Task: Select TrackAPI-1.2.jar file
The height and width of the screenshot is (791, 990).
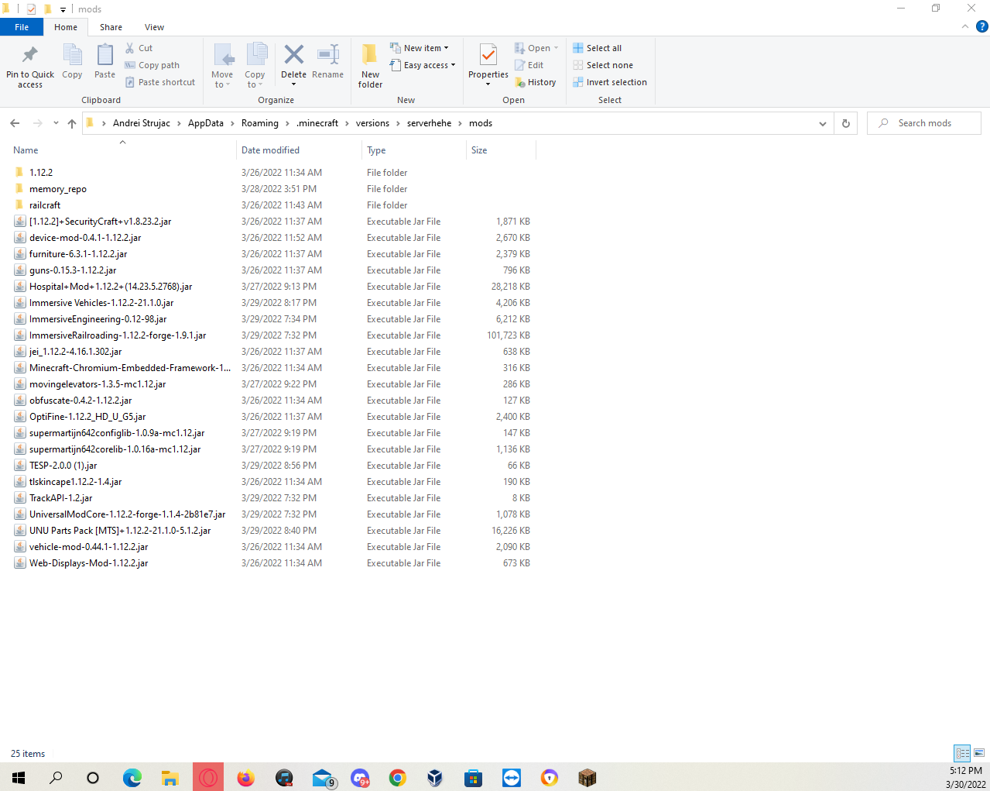Action: [60, 498]
